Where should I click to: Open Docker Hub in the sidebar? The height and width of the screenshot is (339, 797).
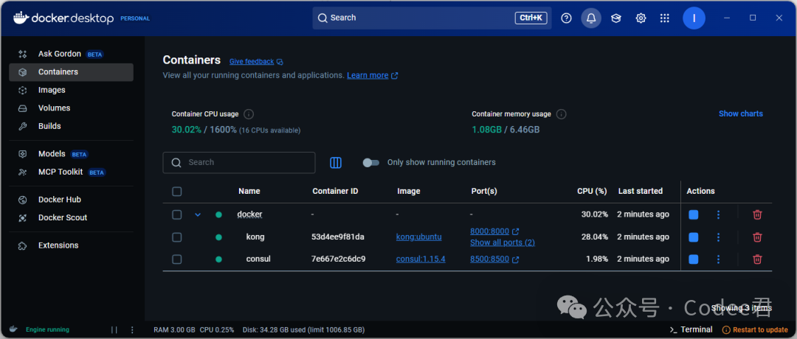71,200
